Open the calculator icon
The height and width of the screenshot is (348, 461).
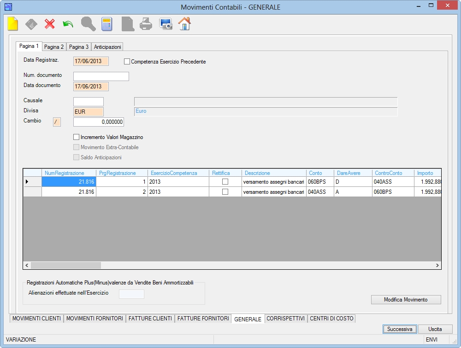107,24
